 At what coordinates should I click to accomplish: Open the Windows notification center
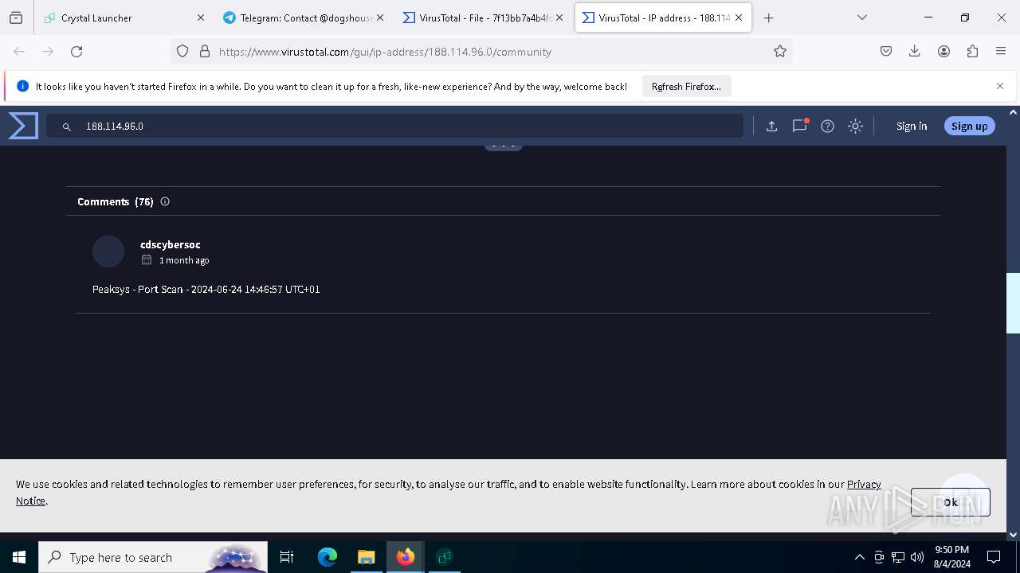point(994,557)
